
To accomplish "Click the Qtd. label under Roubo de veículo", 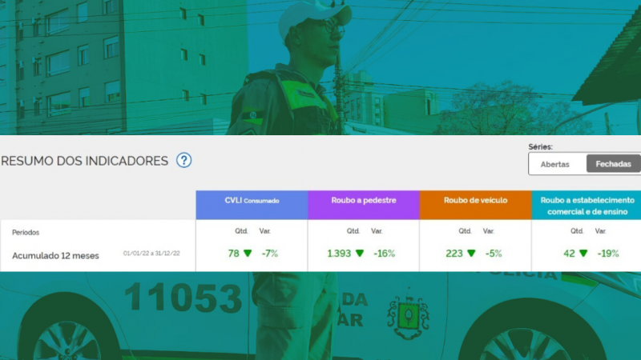I will (465, 231).
